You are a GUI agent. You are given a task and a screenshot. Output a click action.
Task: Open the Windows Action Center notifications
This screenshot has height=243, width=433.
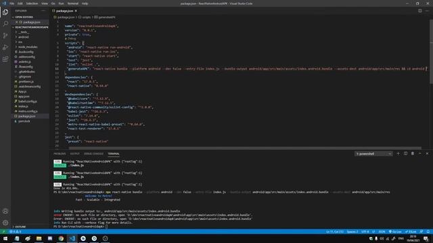(x=426, y=238)
